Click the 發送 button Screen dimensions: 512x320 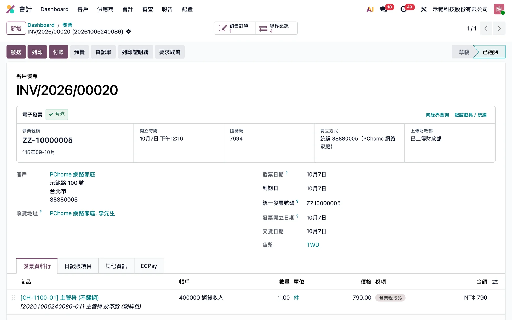pyautogui.click(x=16, y=52)
